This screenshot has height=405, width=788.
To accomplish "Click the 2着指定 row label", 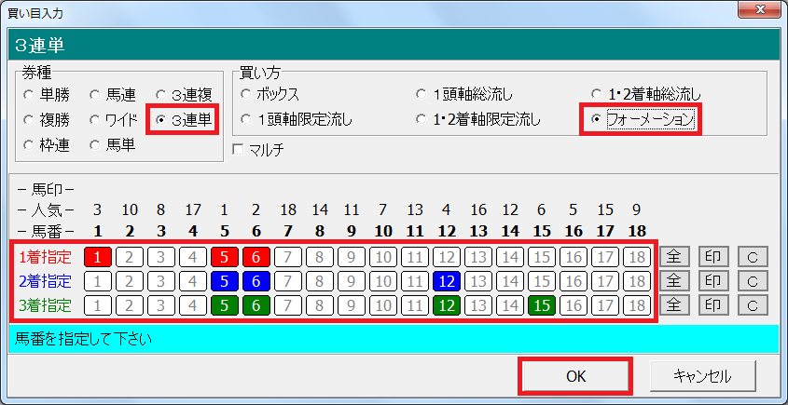I will point(46,281).
